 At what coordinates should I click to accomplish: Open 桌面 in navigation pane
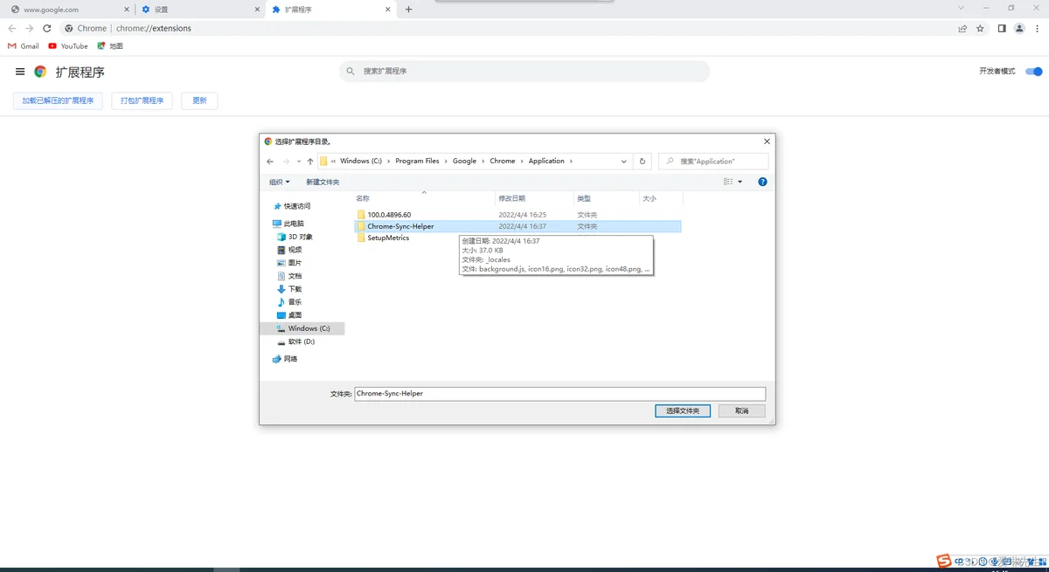(x=289, y=315)
